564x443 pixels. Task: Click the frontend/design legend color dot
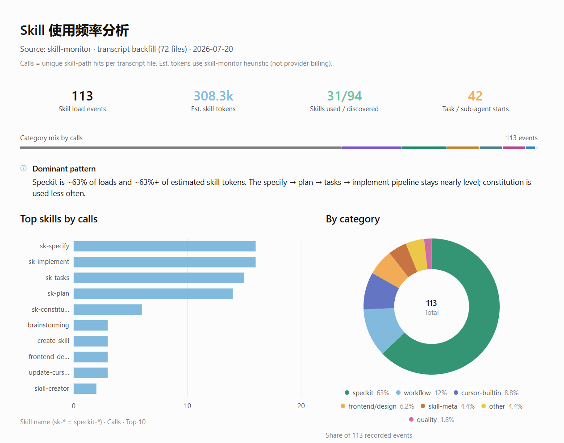[x=343, y=406]
